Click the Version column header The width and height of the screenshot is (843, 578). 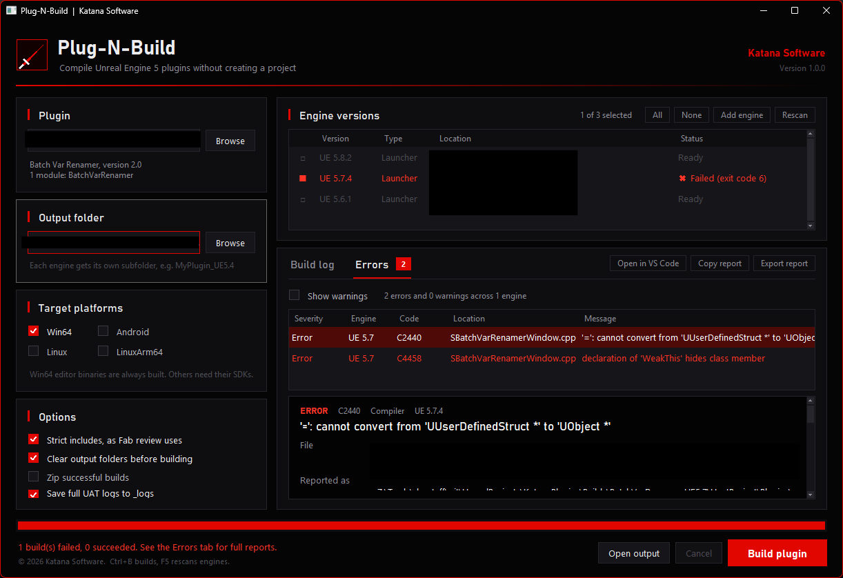pos(335,139)
